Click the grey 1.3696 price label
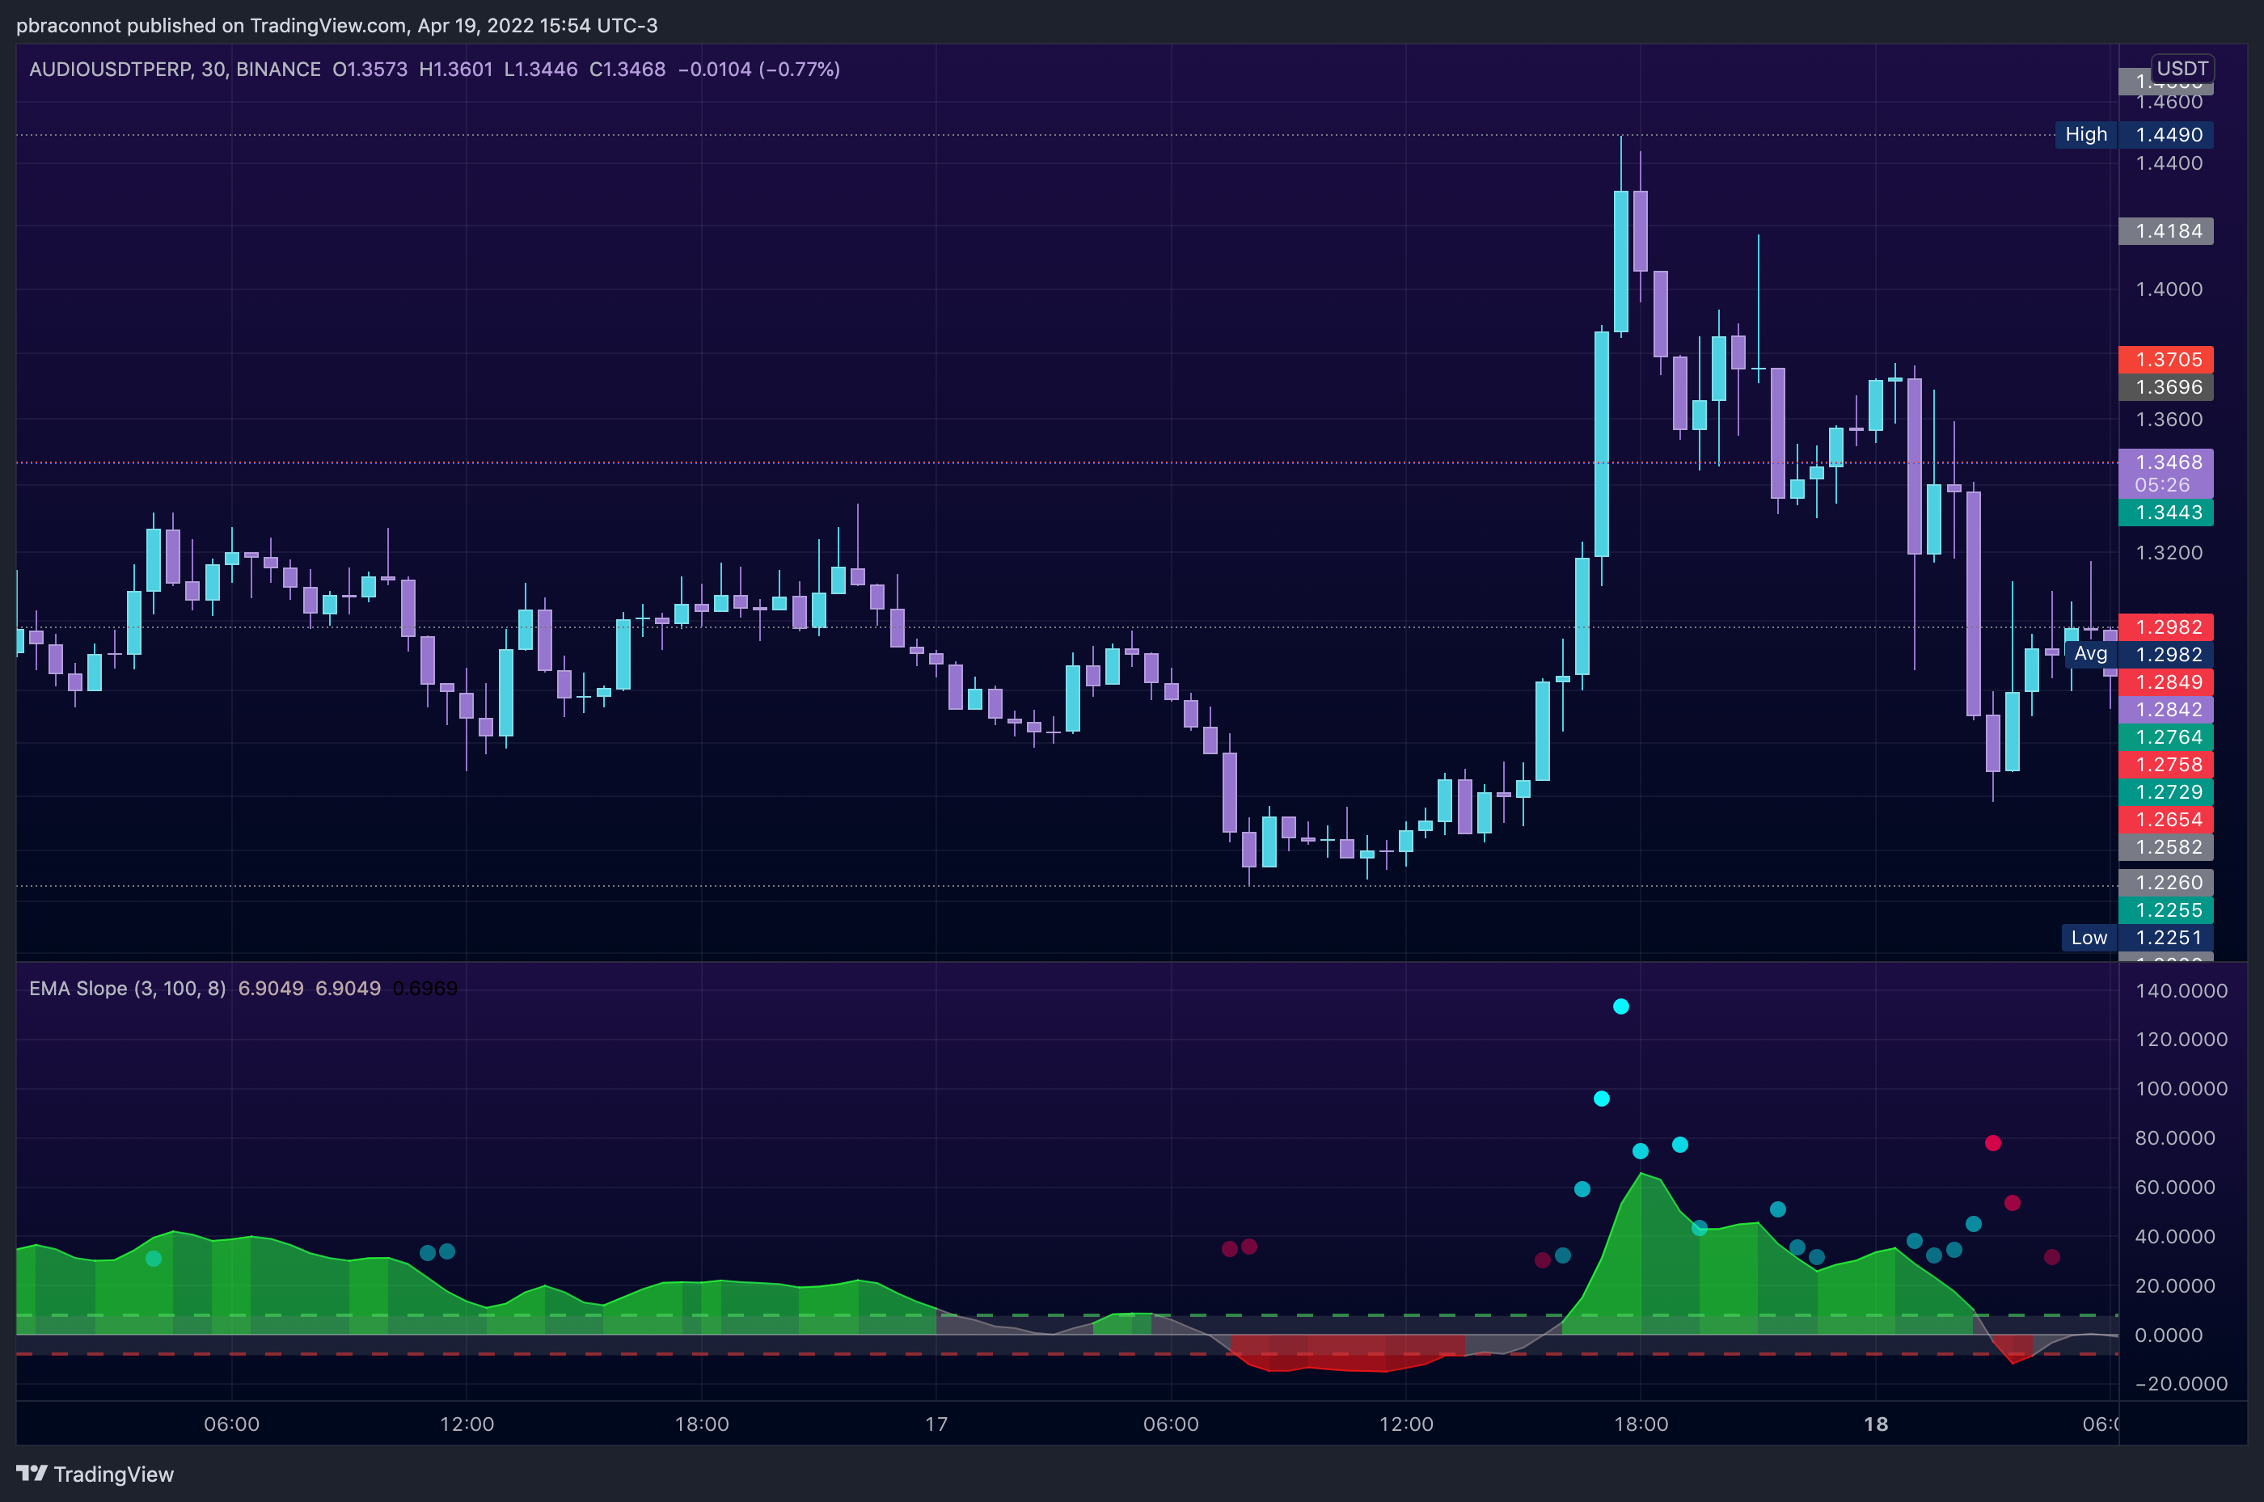 pyautogui.click(x=2166, y=387)
